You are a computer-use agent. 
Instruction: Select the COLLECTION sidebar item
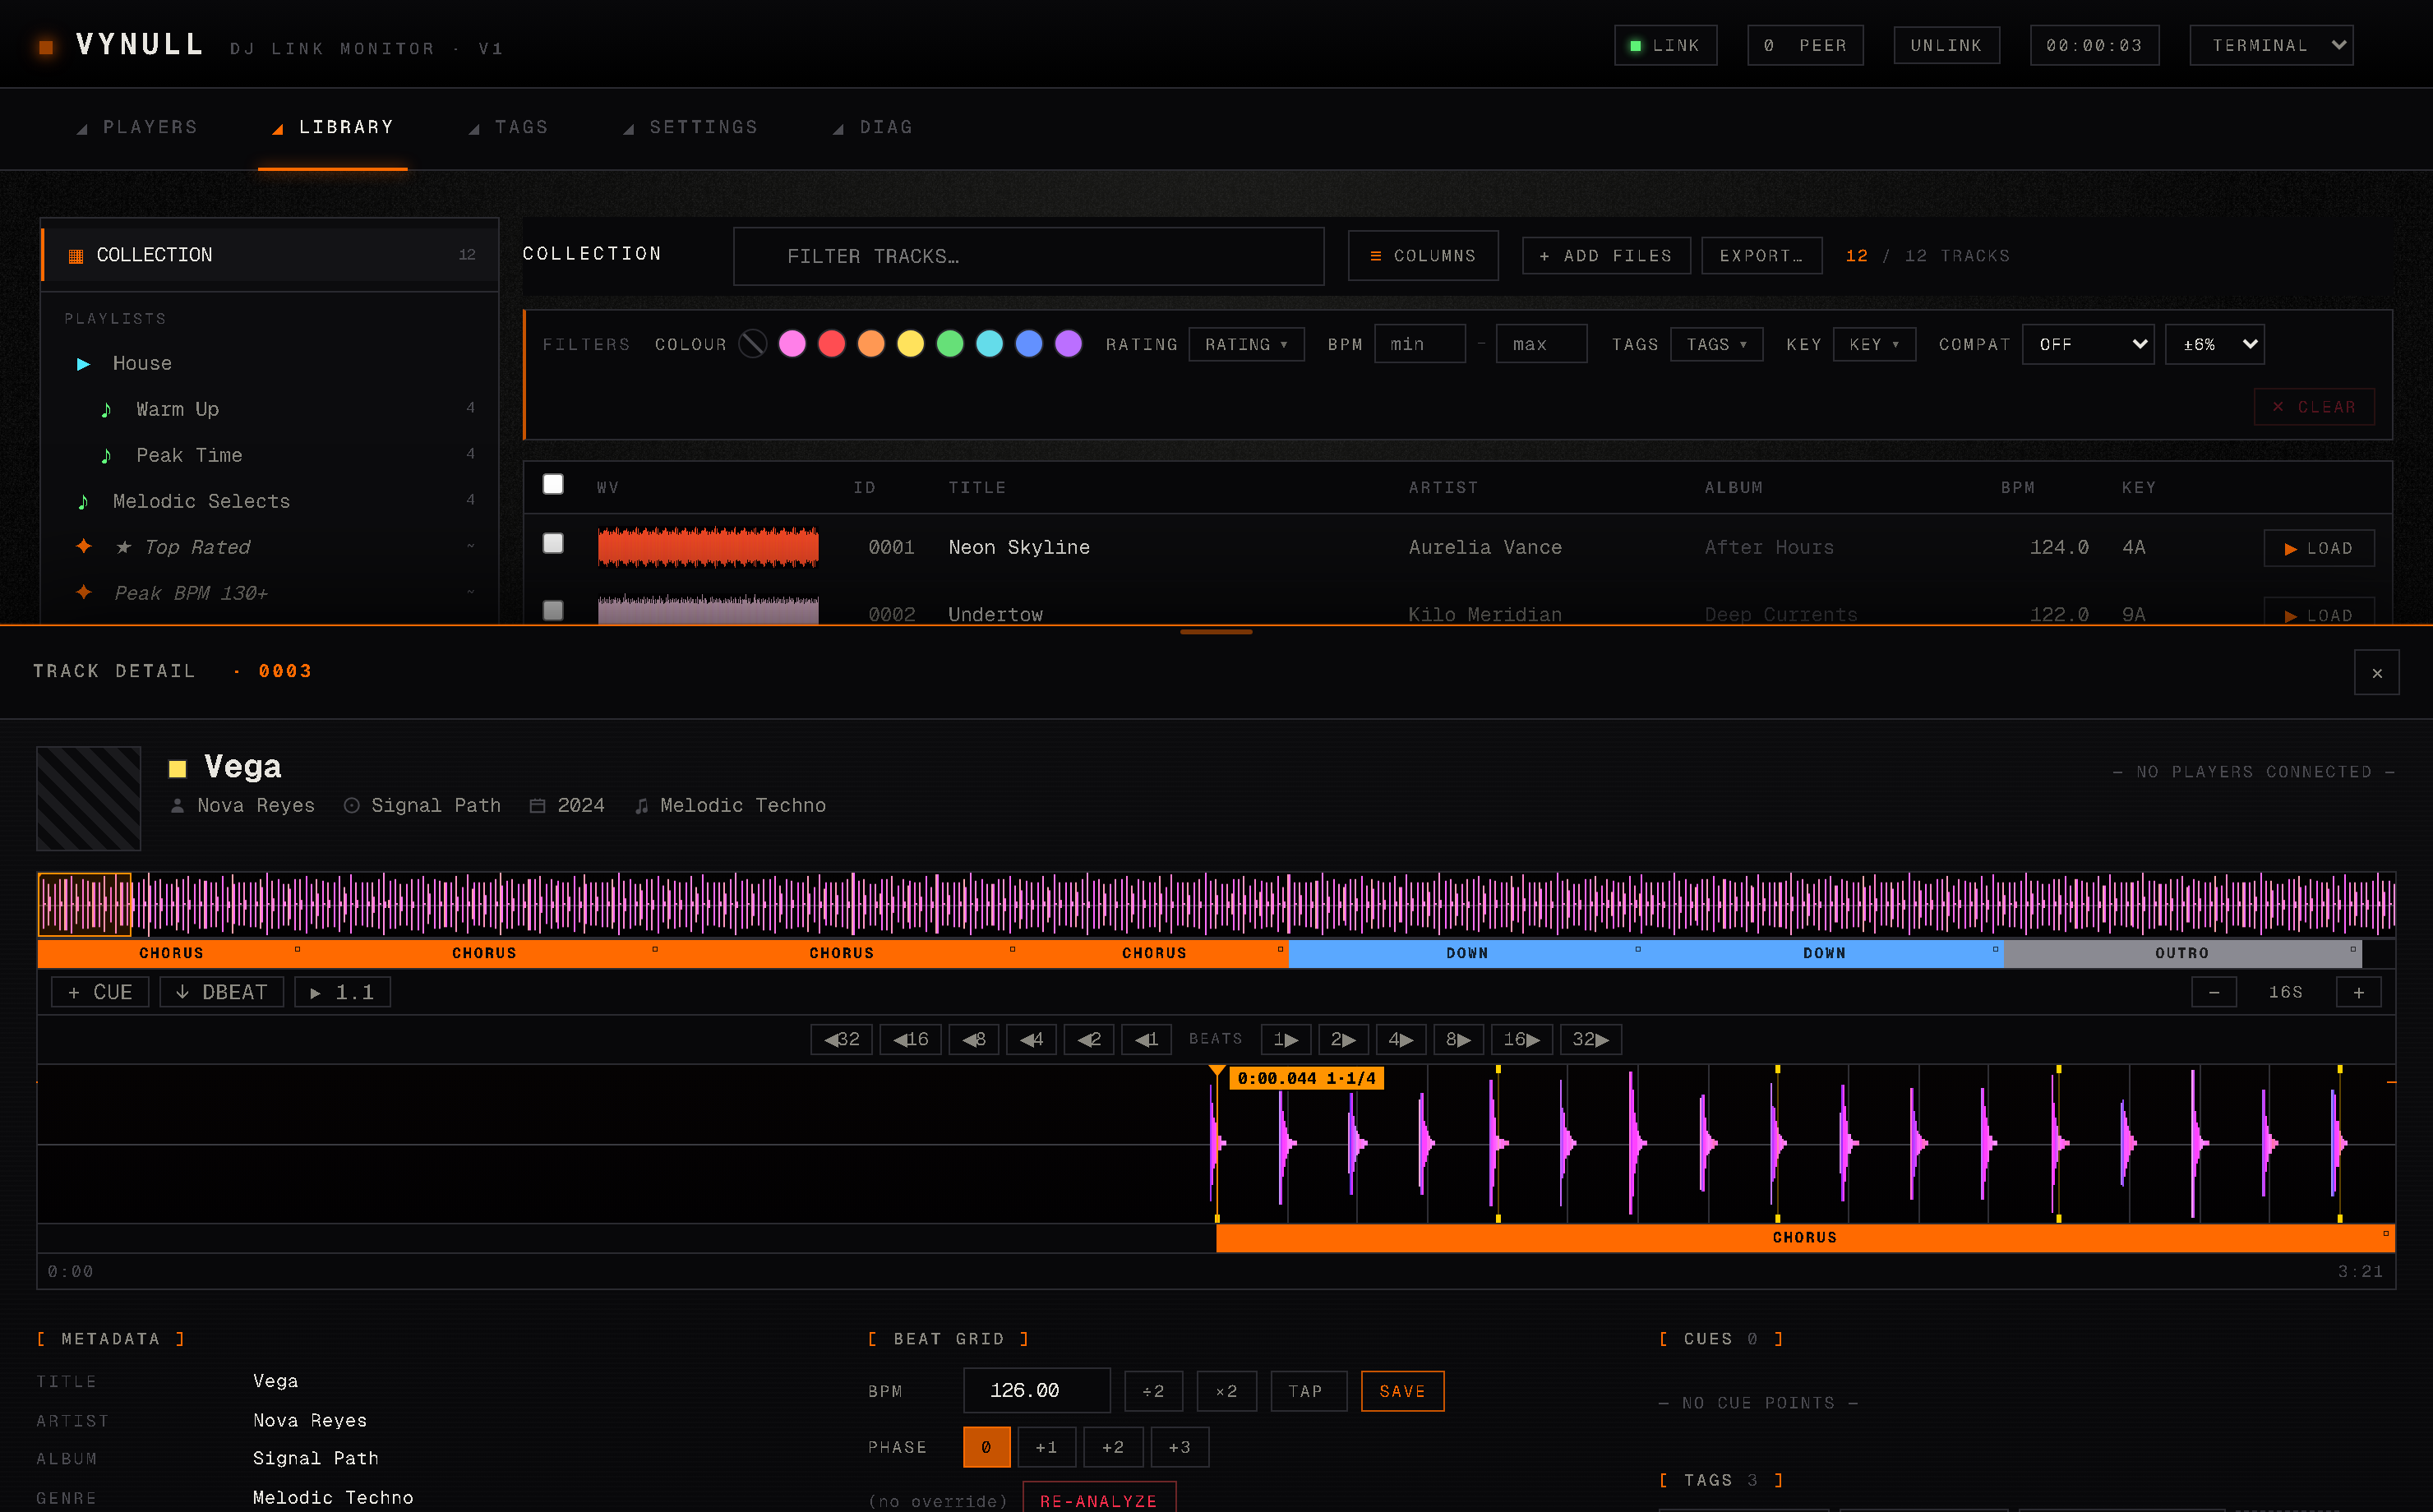coord(270,255)
